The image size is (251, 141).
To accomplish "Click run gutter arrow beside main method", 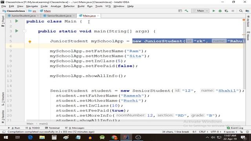I will click(16, 31).
